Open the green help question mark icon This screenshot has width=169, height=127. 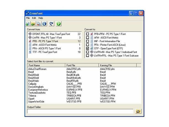tap(59, 24)
